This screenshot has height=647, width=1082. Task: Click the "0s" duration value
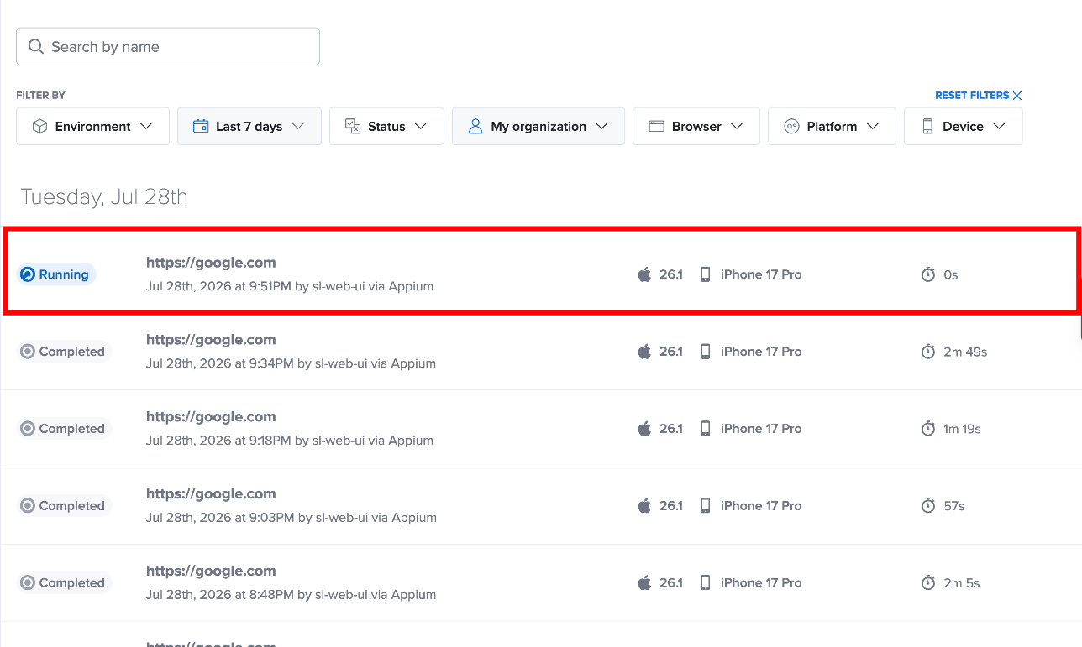pyautogui.click(x=951, y=274)
